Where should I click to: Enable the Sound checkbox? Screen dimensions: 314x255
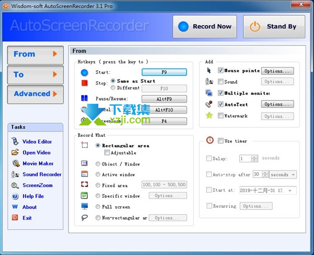220,82
